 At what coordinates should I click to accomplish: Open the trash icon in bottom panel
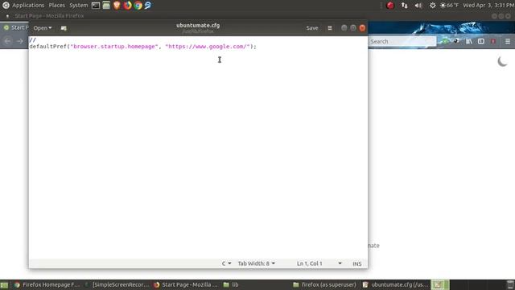510,284
